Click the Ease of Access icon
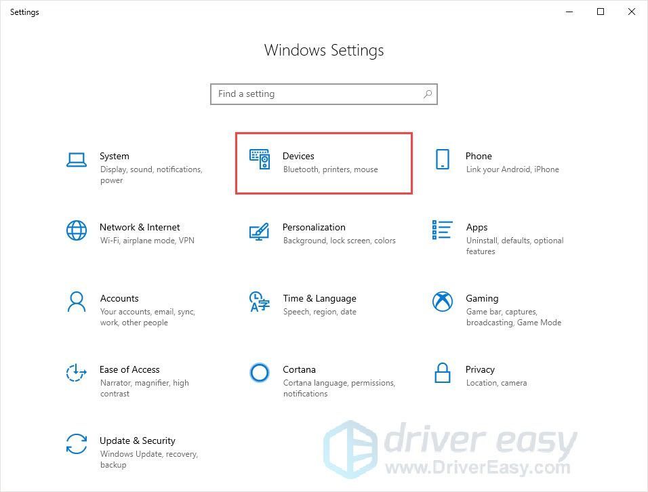Image resolution: width=648 pixels, height=492 pixels. pyautogui.click(x=77, y=373)
